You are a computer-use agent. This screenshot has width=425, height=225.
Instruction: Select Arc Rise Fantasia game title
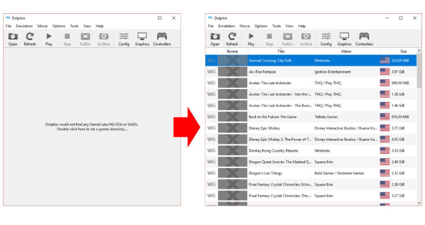262,72
